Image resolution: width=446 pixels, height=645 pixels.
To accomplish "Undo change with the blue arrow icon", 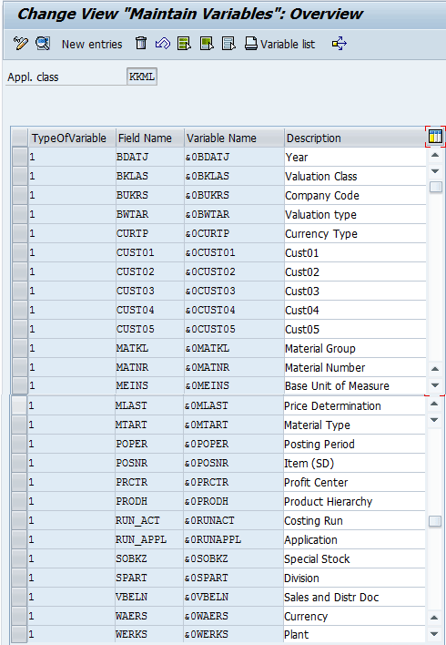I will coord(163,43).
